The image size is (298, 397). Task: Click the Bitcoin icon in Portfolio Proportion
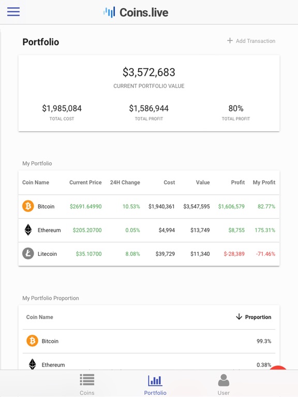(32, 341)
